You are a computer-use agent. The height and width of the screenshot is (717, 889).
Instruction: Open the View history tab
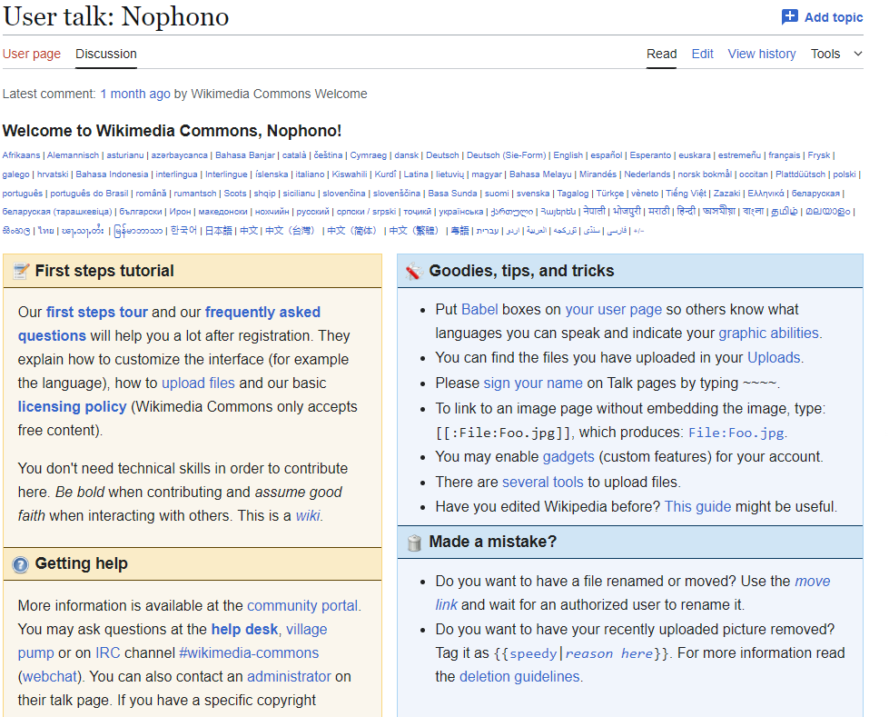coord(761,54)
